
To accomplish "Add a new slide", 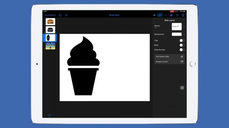I will [50, 115].
